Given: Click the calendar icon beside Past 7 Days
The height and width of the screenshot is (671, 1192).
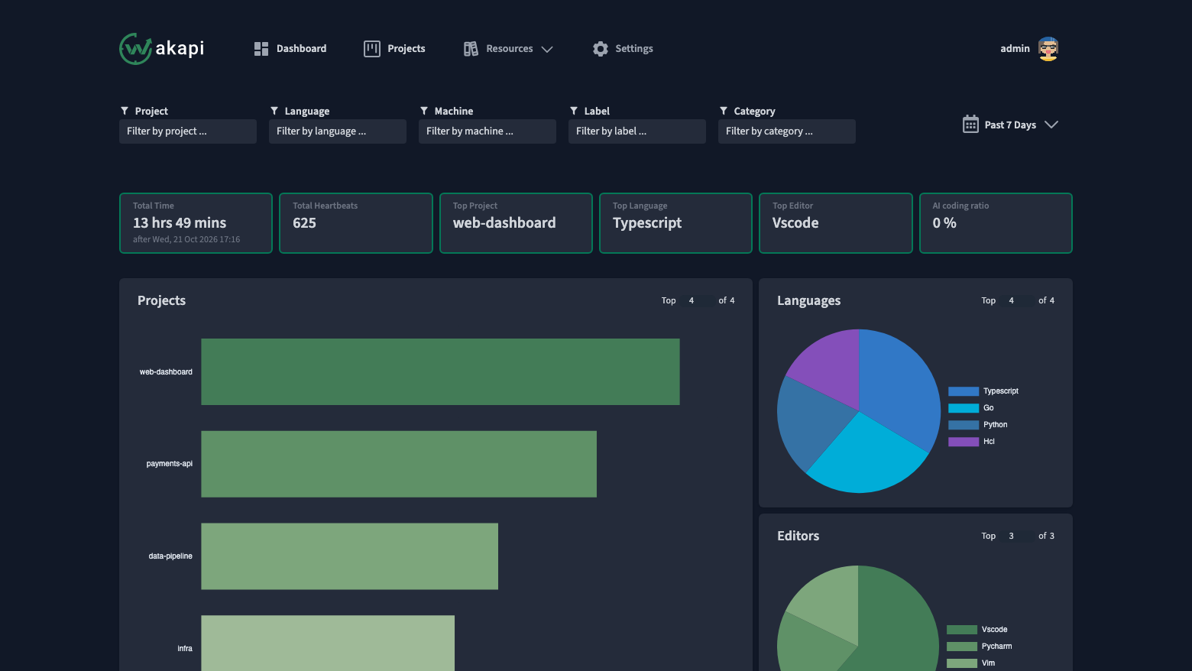Looking at the screenshot, I should (970, 125).
